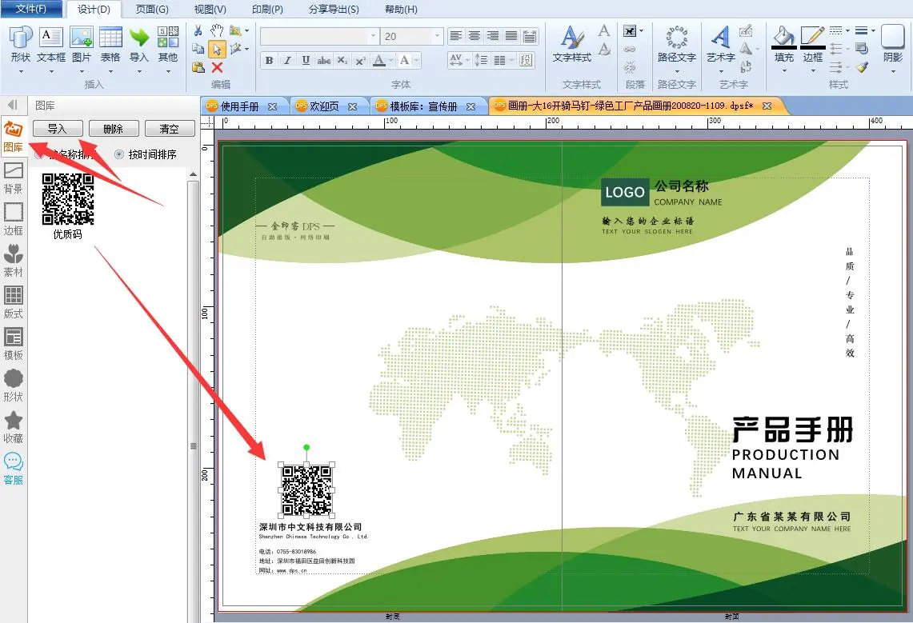Viewport: 913px width, 623px height.
Task: Insert a 文本框 text box
Action: (x=51, y=45)
